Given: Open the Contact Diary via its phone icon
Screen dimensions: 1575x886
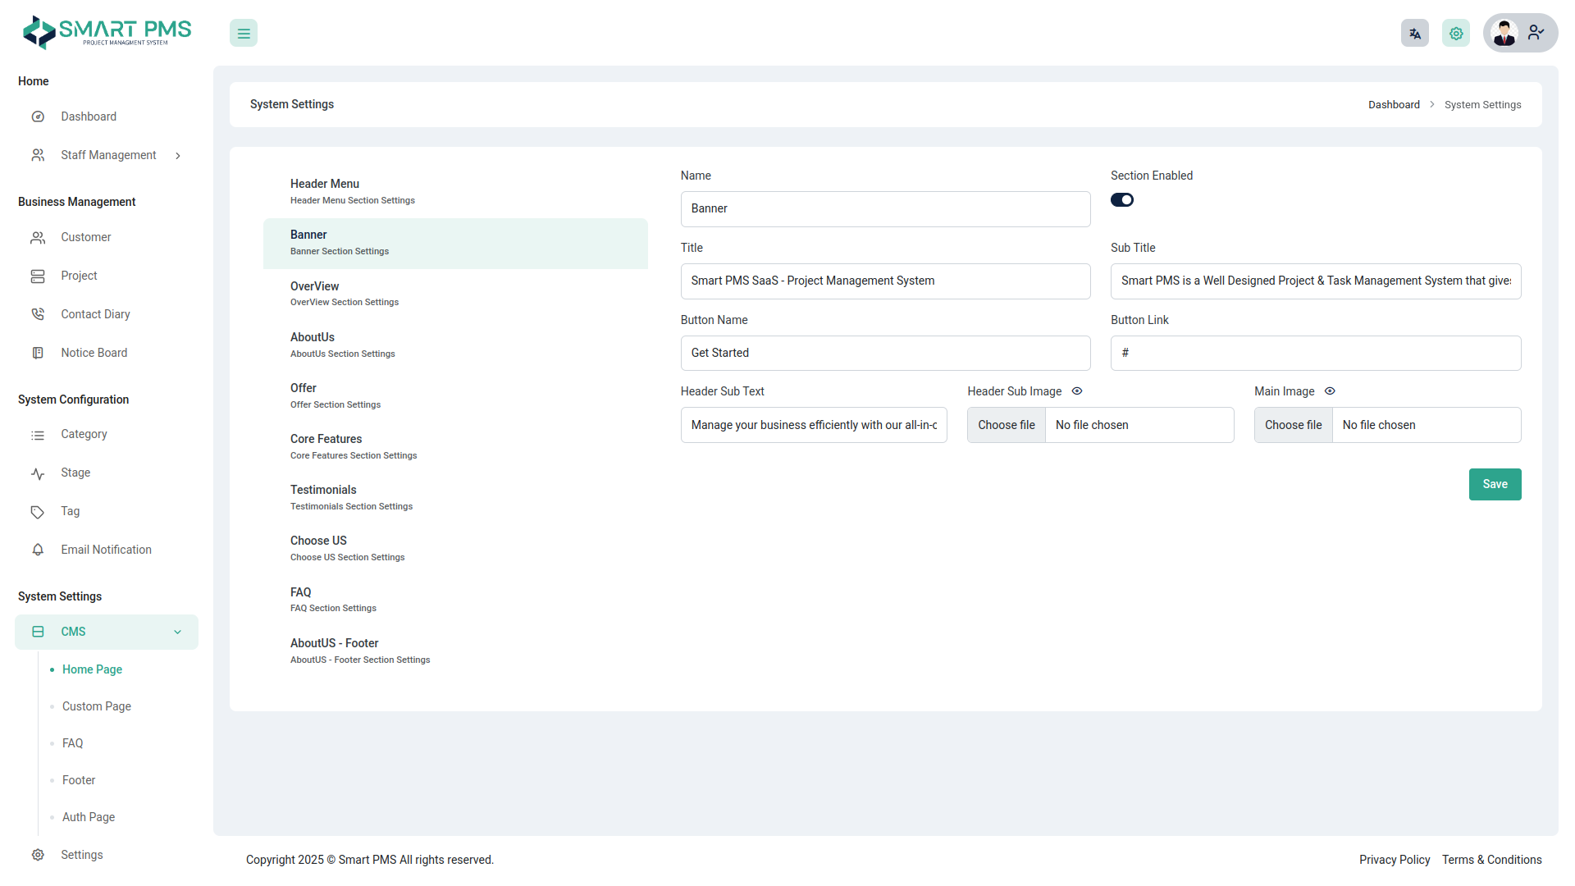Looking at the screenshot, I should [38, 313].
